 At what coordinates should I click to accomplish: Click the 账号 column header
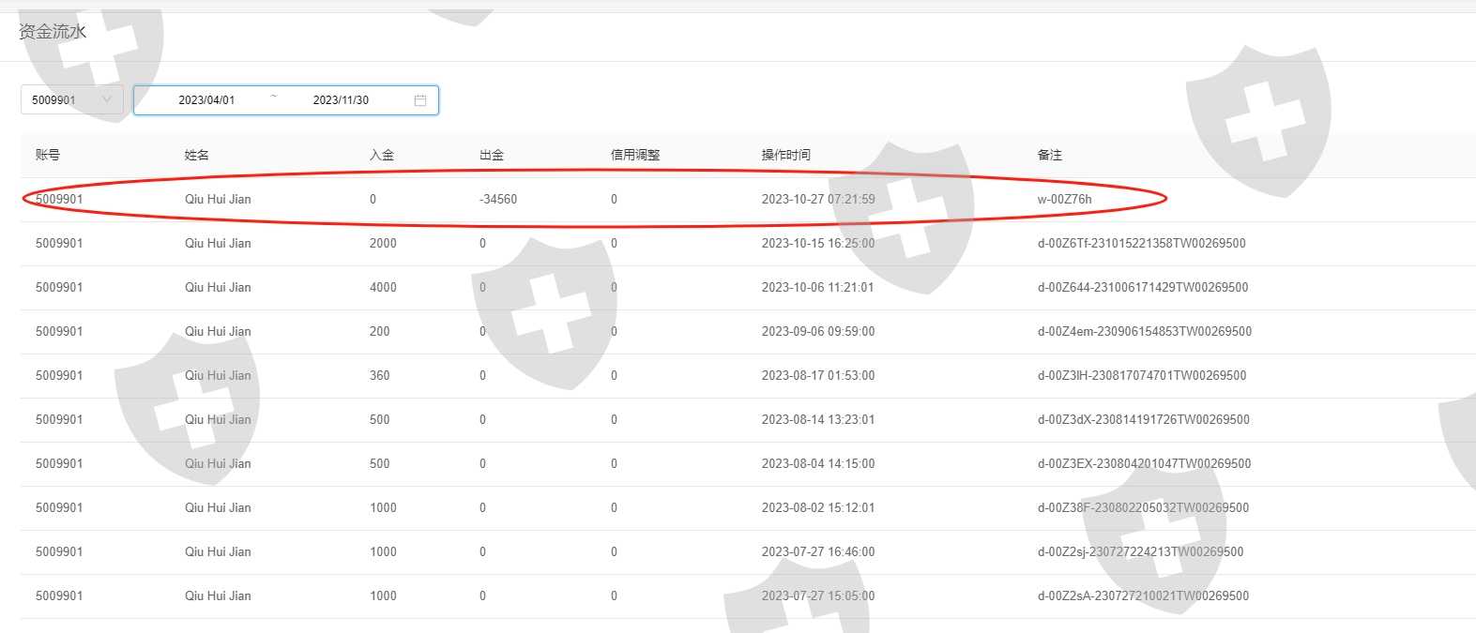pos(48,155)
